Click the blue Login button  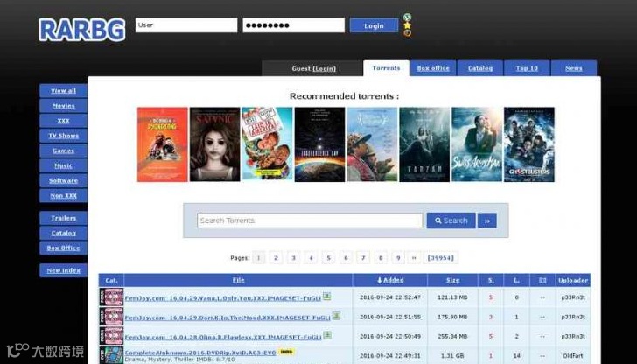pos(374,25)
